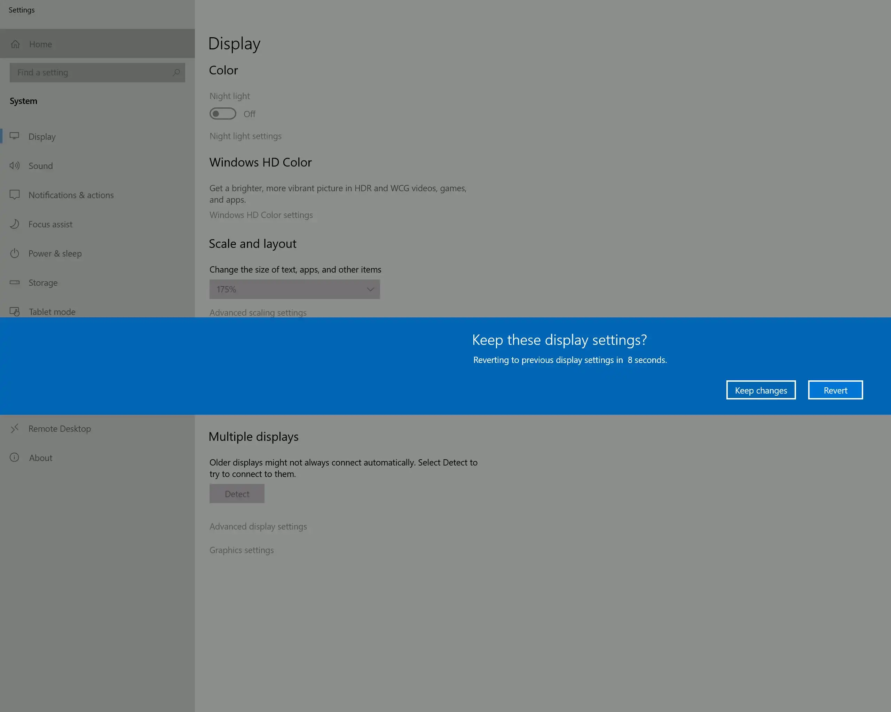Image resolution: width=891 pixels, height=712 pixels.
Task: Click in the Find a setting field
Action: [91, 73]
